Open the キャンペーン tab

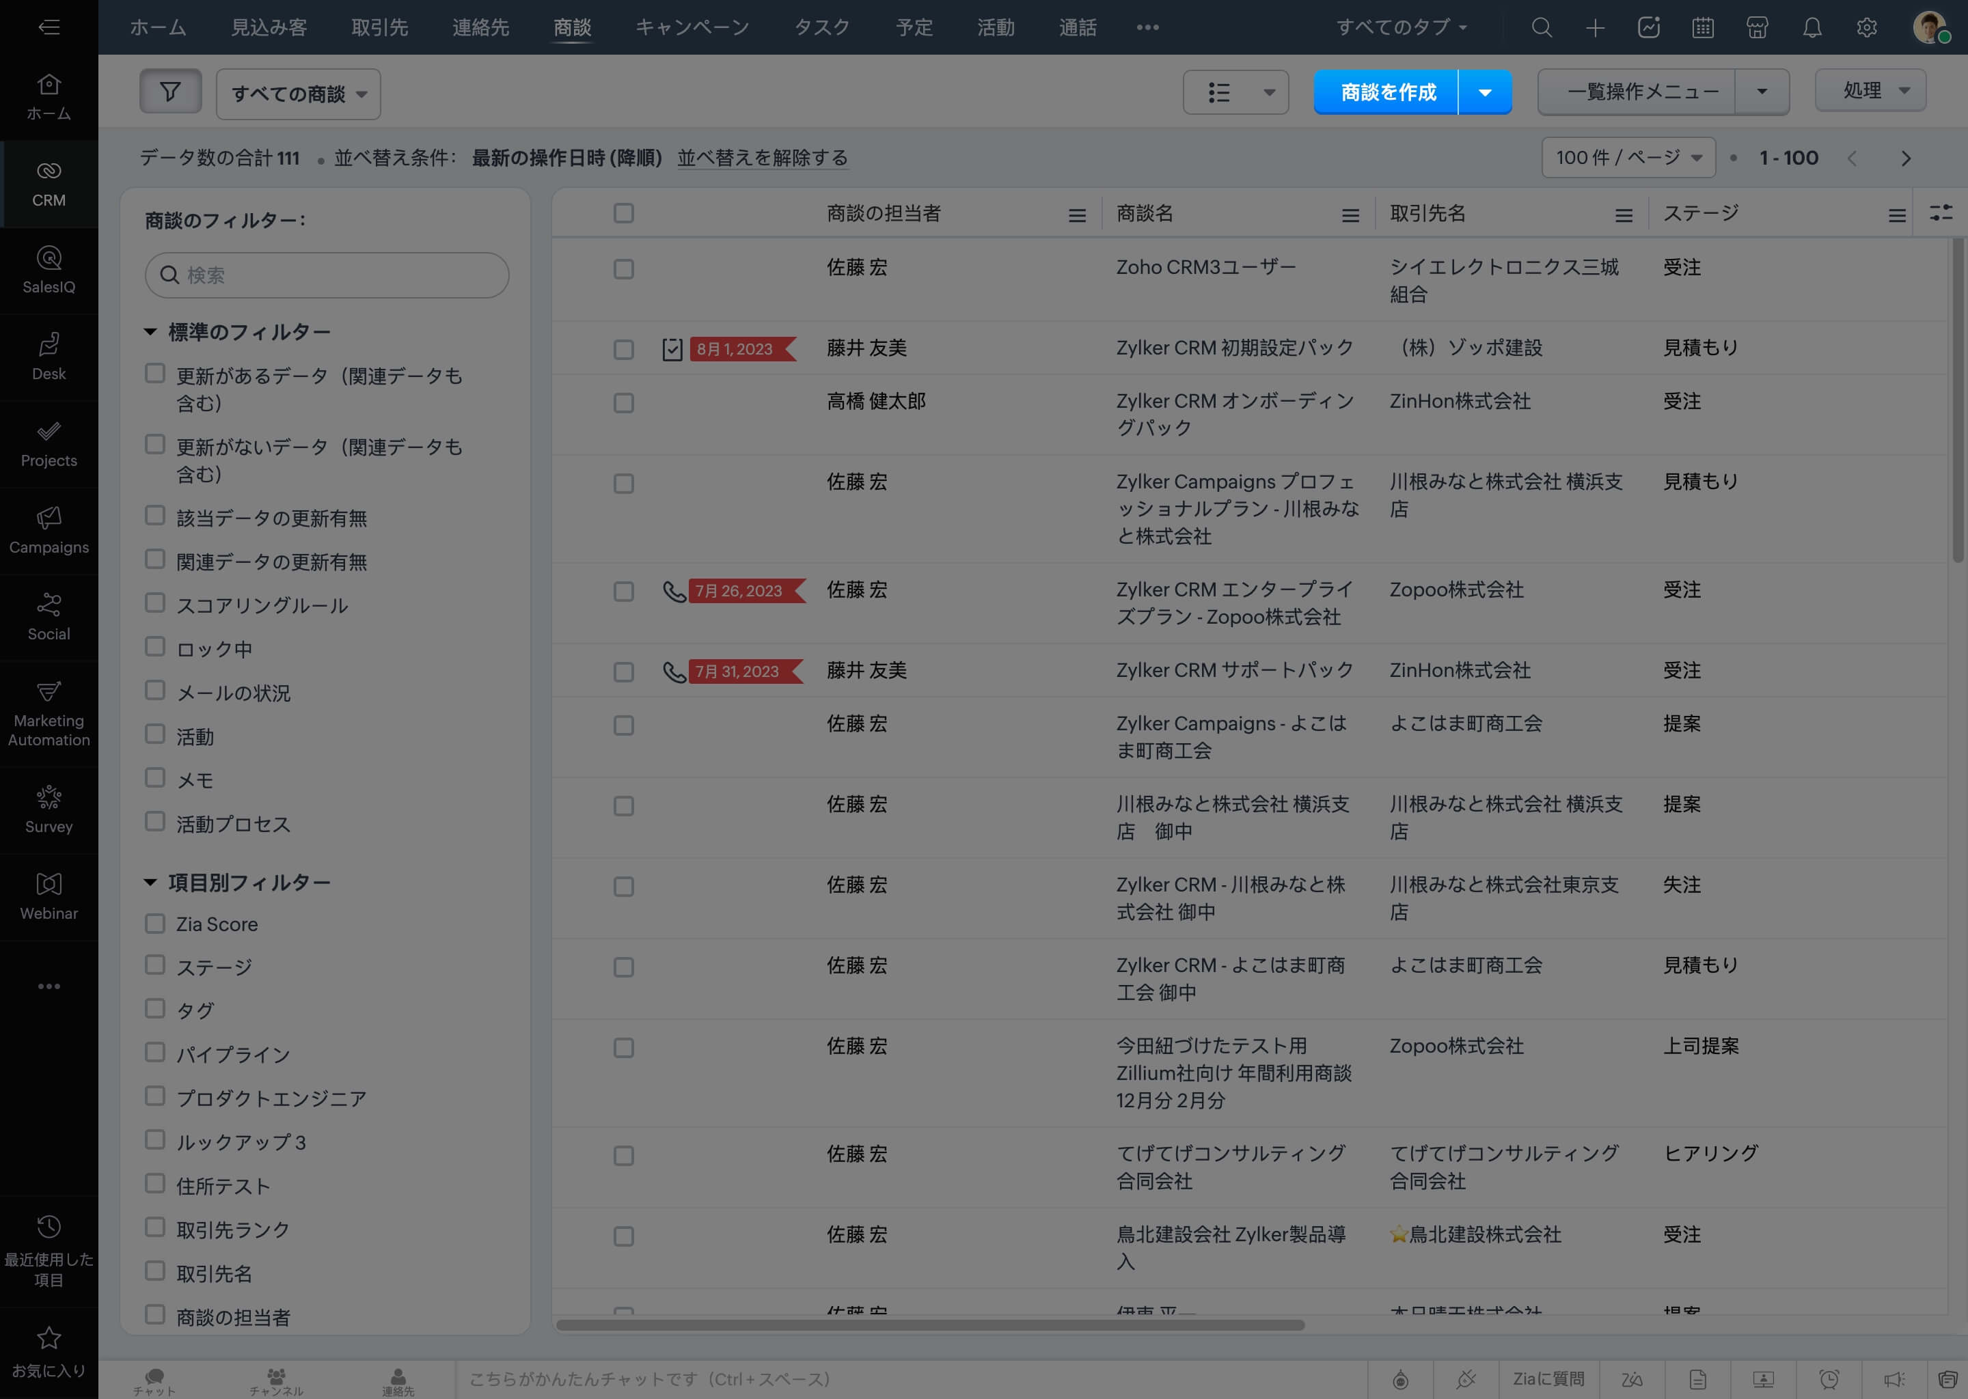pyautogui.click(x=692, y=27)
